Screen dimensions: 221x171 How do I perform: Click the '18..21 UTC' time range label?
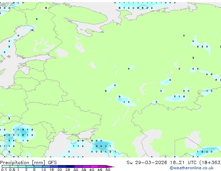pos(183,163)
